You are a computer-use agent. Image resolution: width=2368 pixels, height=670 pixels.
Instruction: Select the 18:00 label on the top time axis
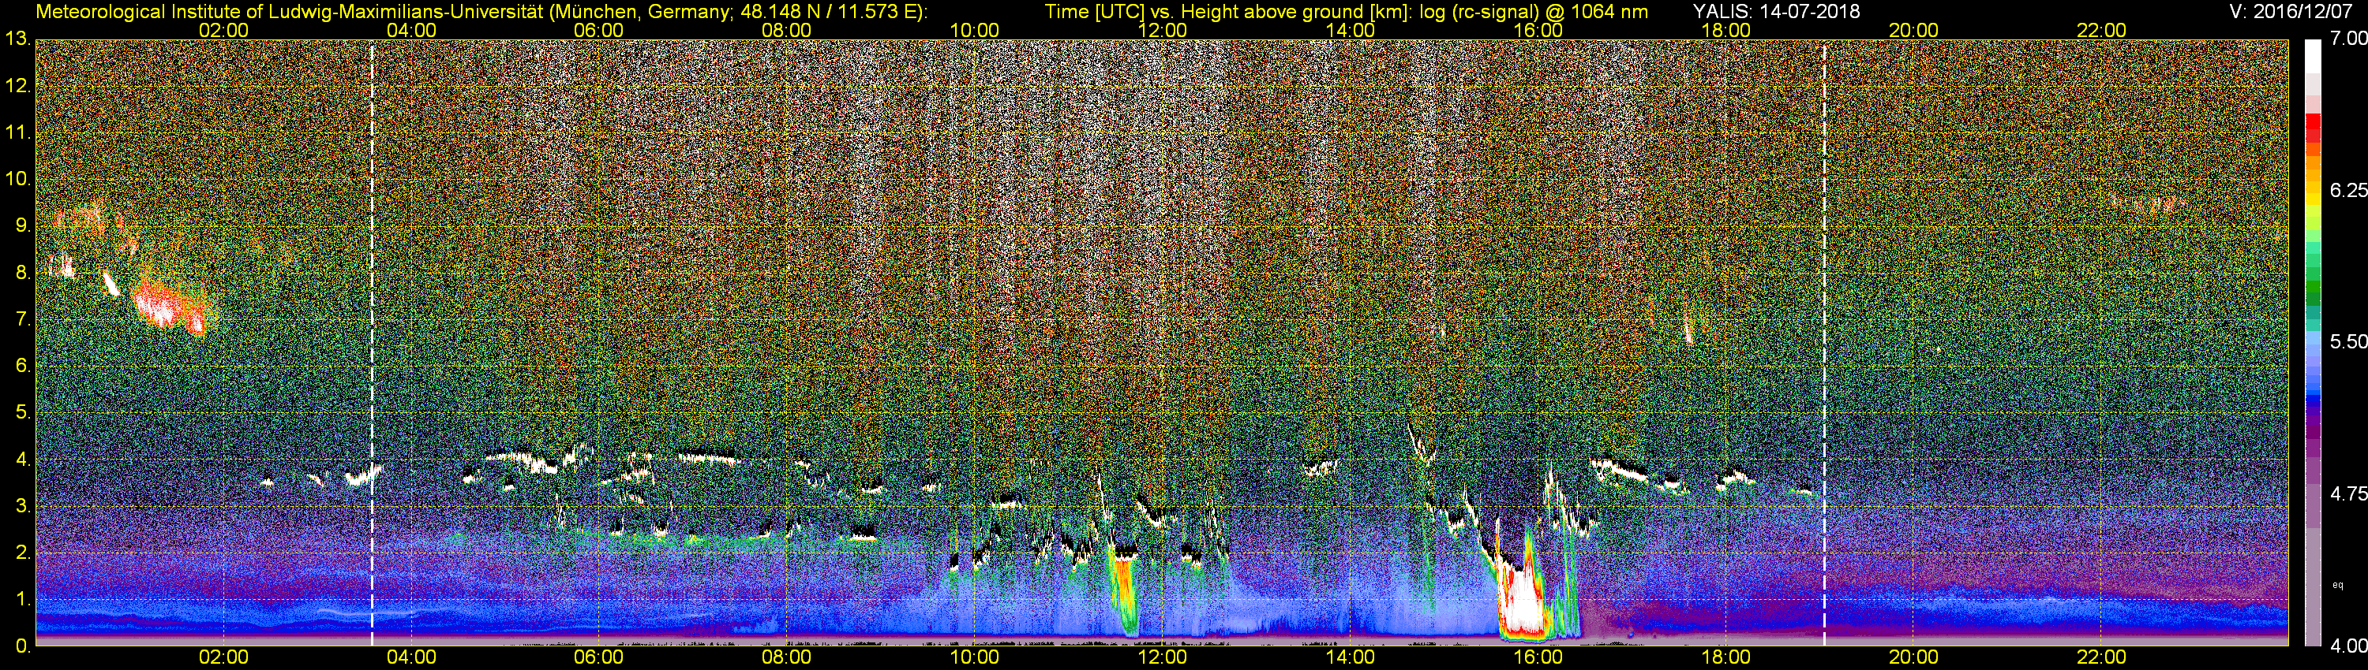click(1725, 30)
